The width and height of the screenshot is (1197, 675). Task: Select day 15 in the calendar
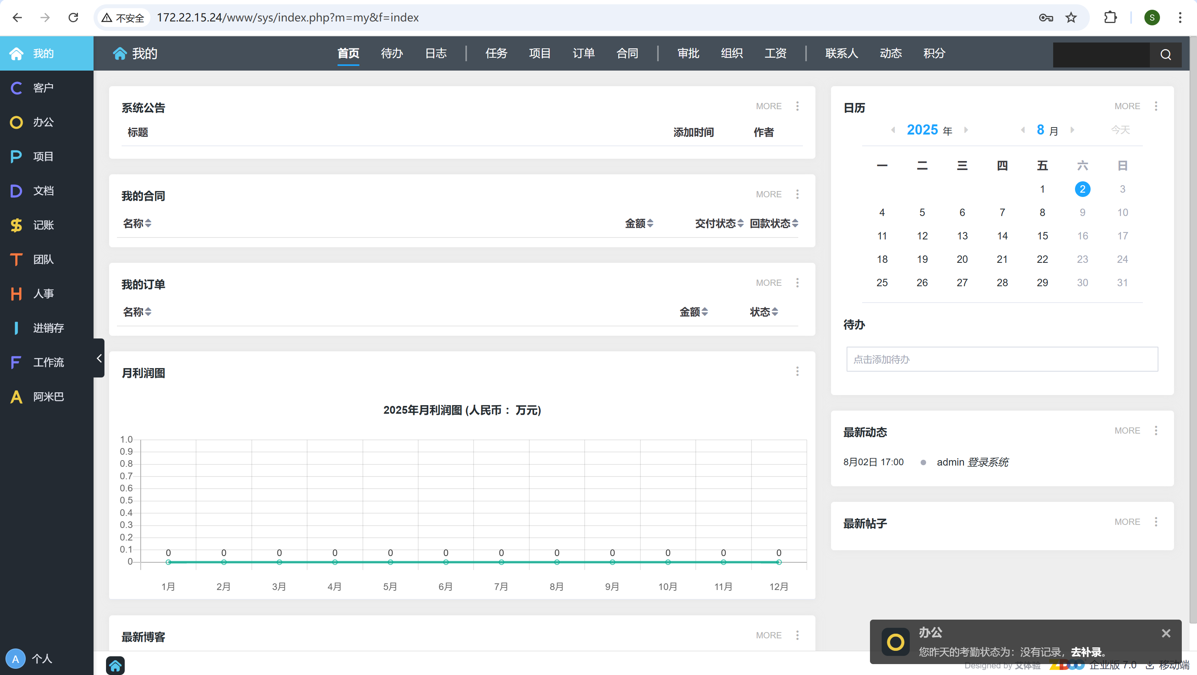point(1042,236)
